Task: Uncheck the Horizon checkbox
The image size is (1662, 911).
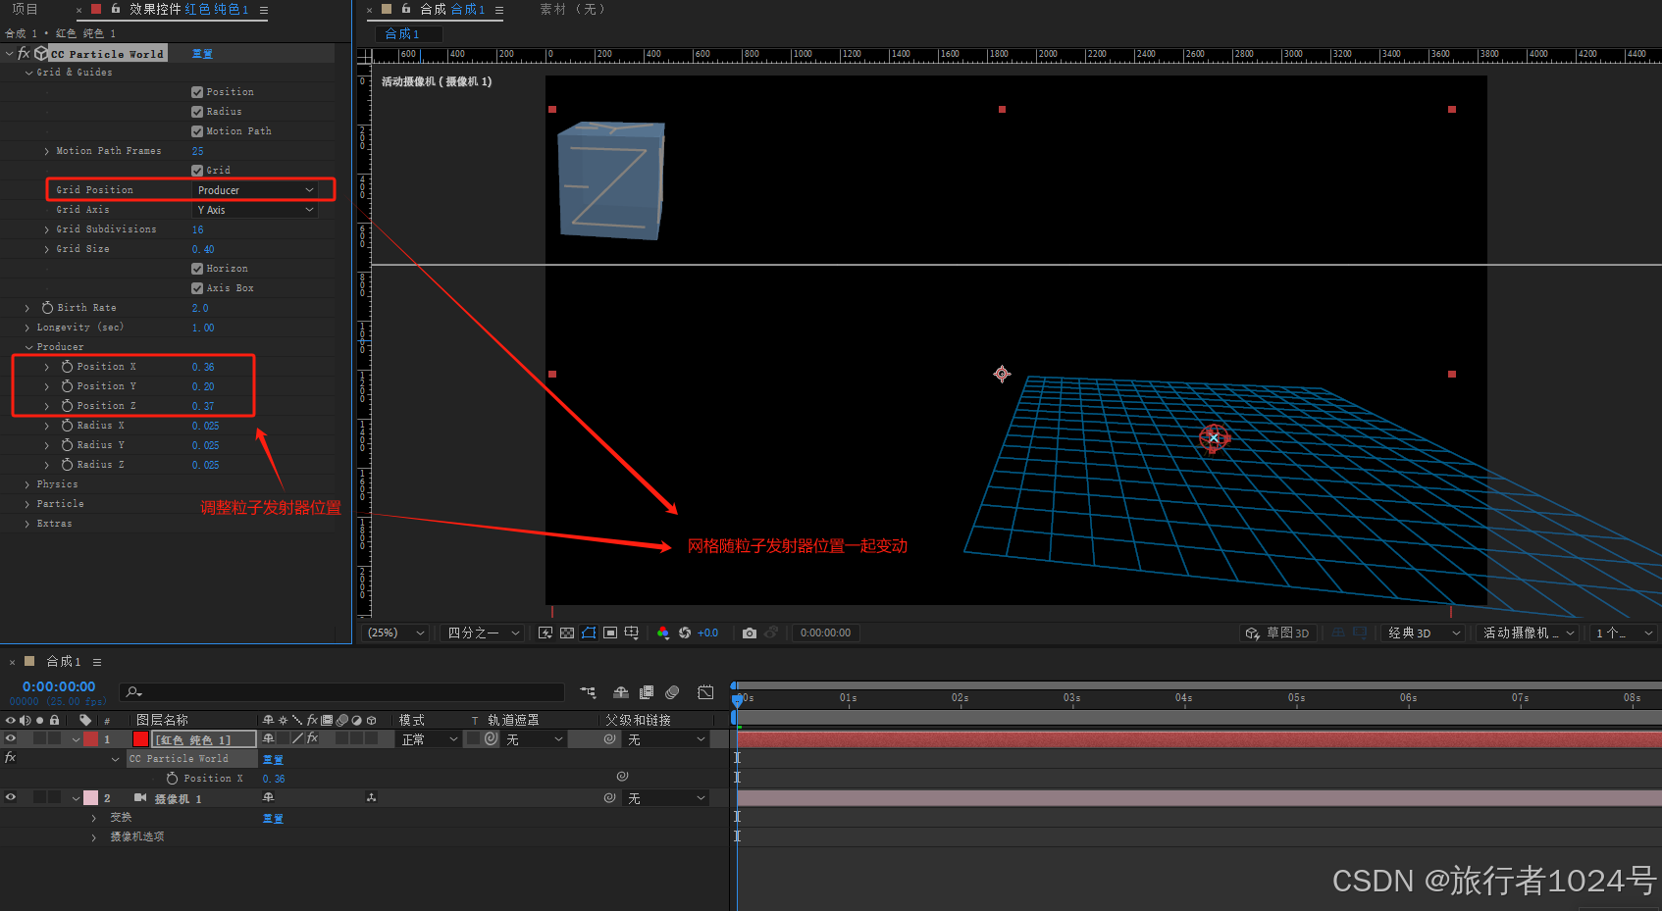Action: coord(197,269)
